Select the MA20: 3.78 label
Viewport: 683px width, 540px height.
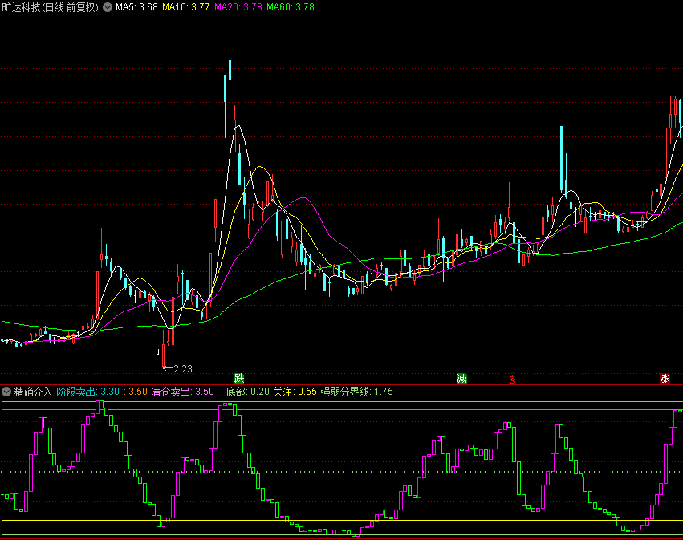(x=238, y=7)
